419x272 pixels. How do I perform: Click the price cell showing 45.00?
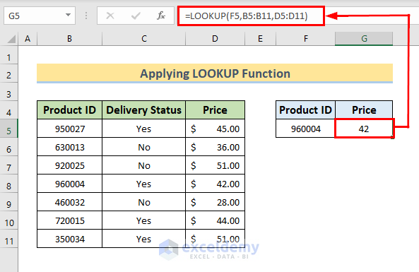pos(215,129)
